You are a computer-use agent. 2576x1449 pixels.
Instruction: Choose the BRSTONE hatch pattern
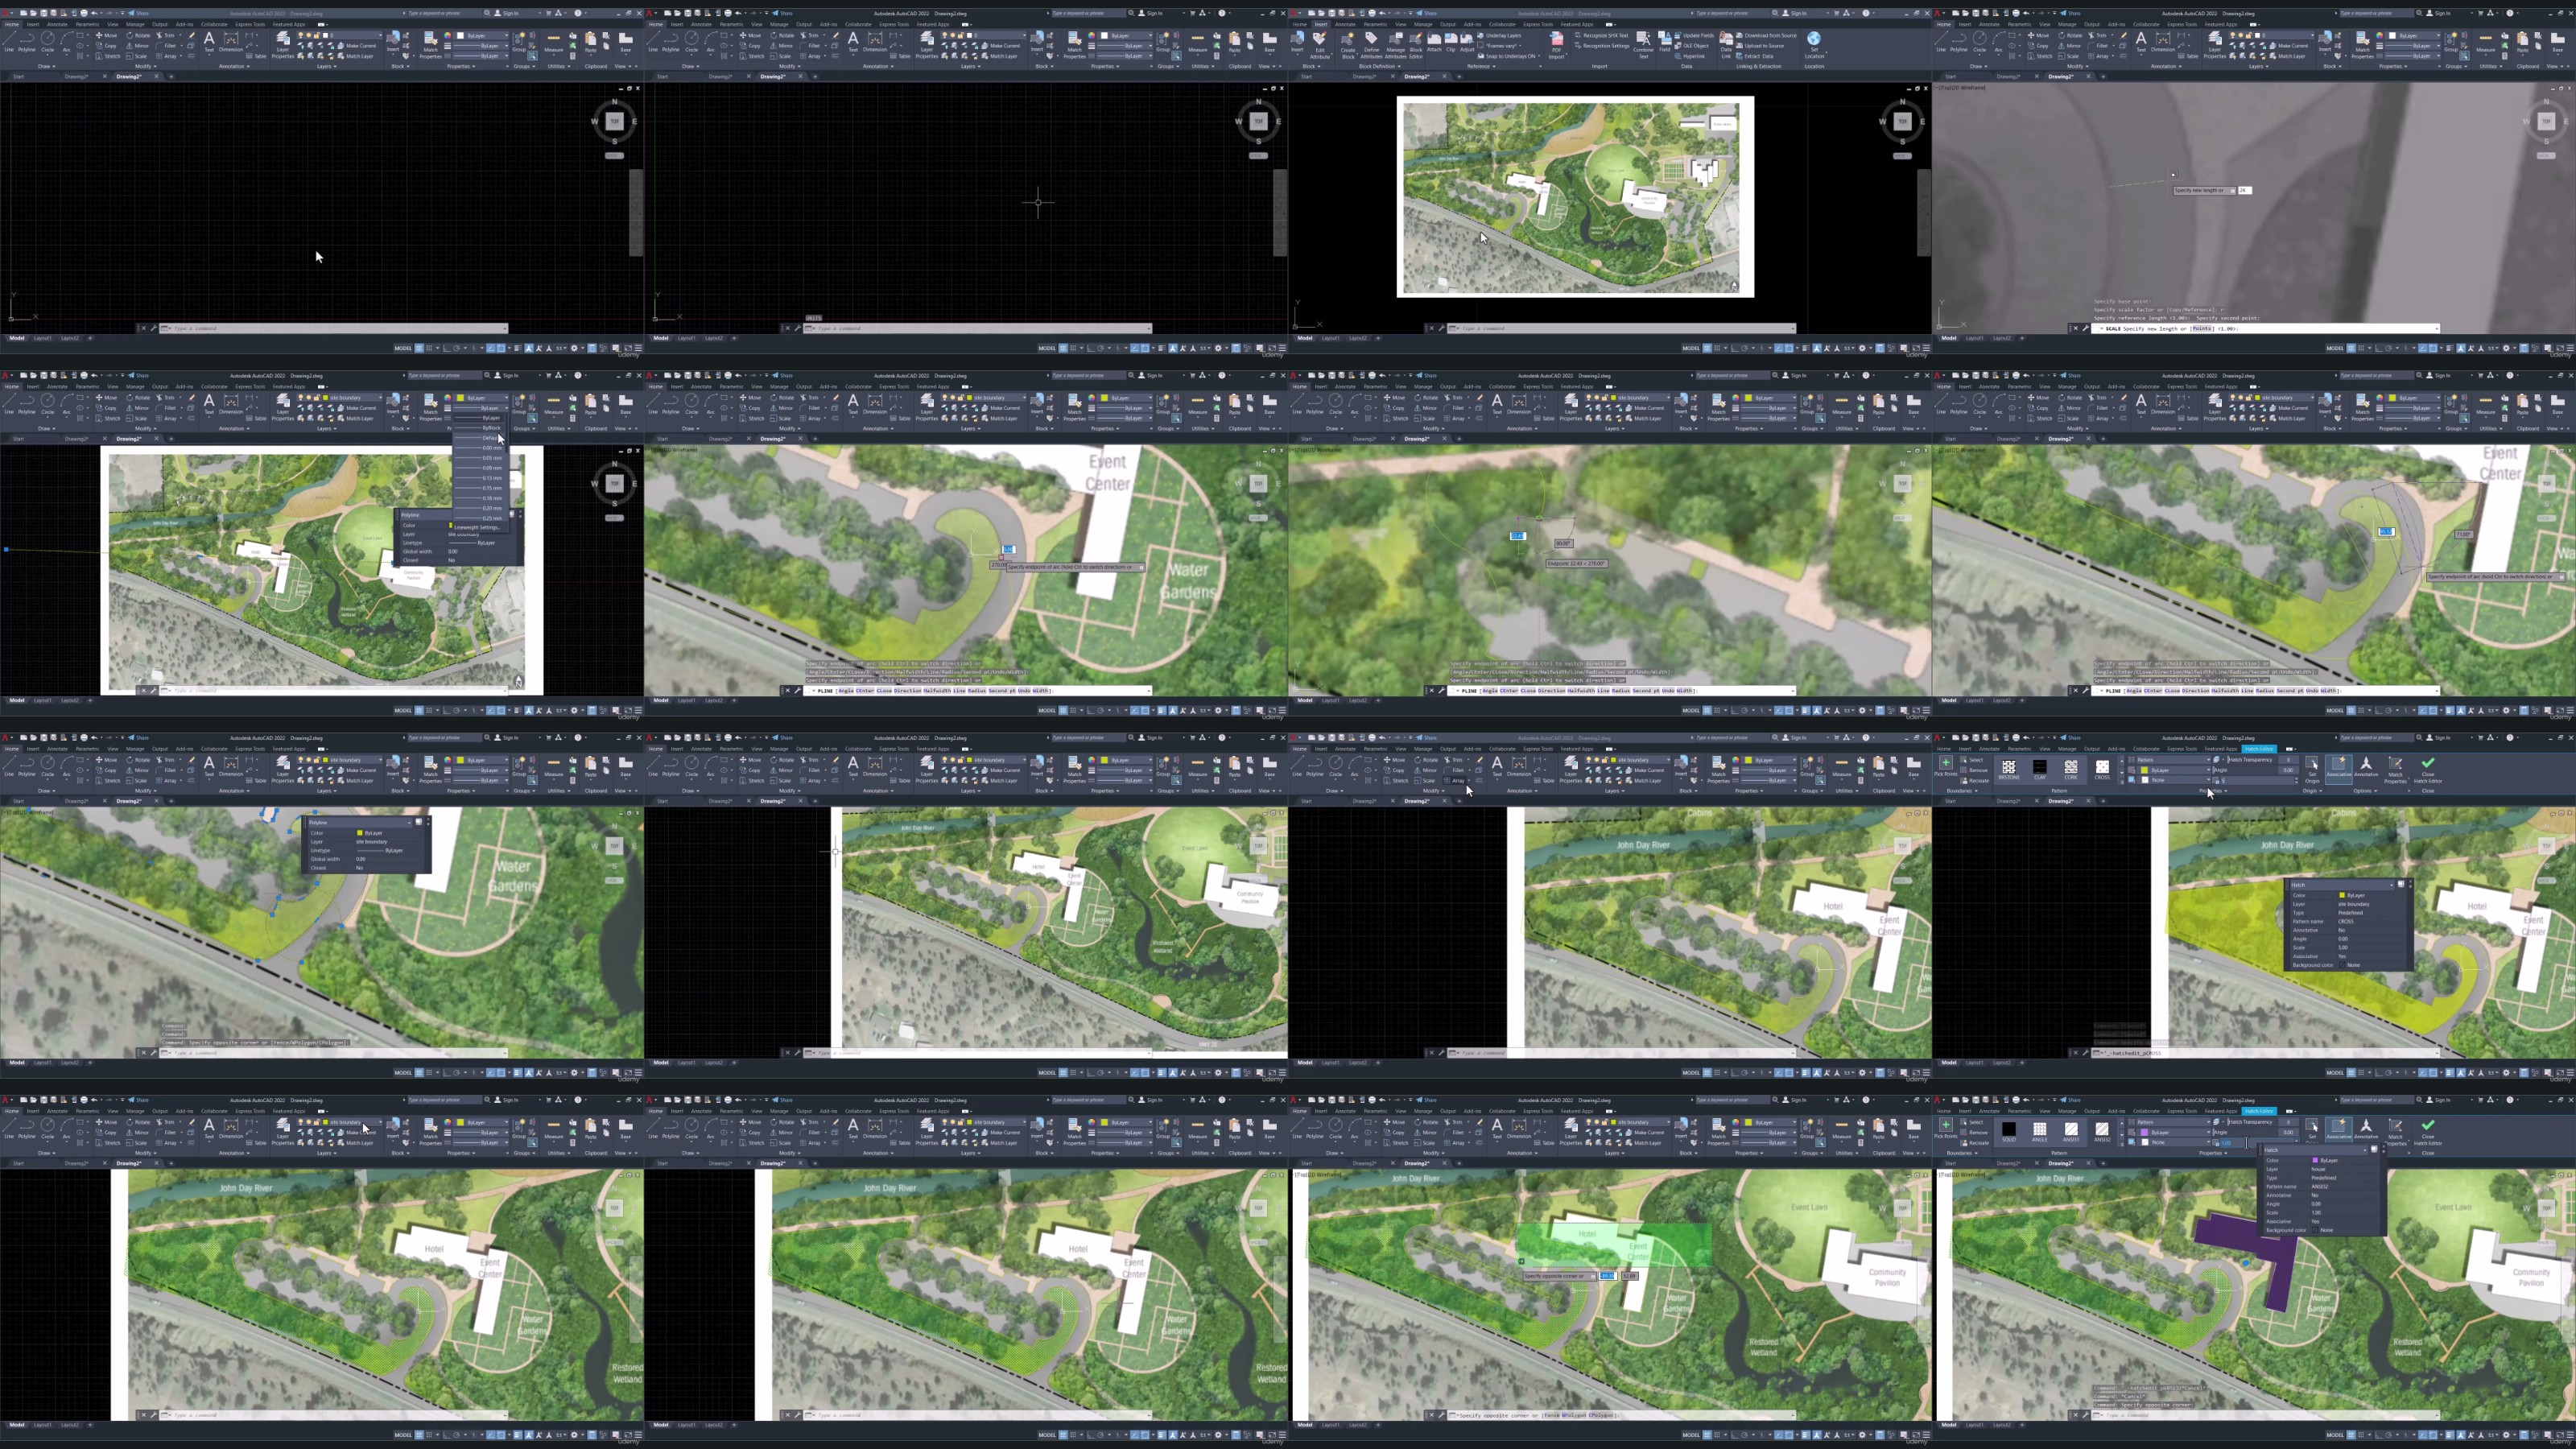click(2008, 768)
